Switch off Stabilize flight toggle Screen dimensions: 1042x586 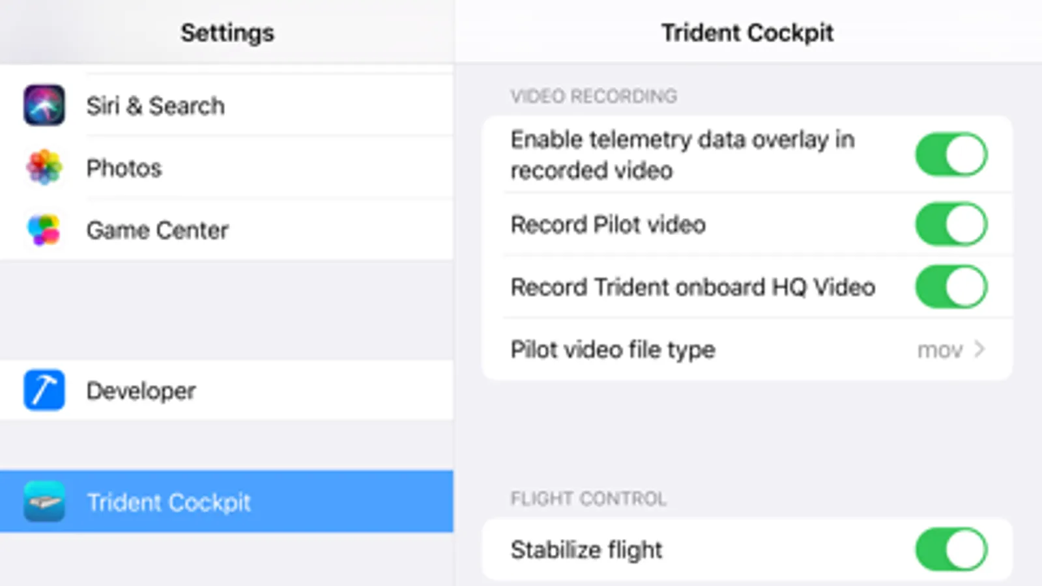click(951, 550)
